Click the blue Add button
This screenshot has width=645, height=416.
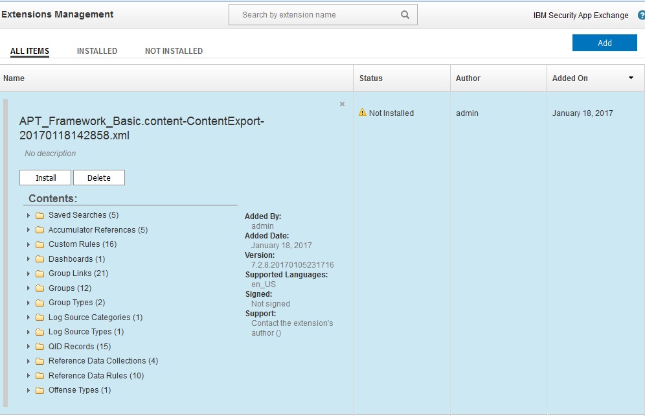tap(604, 43)
